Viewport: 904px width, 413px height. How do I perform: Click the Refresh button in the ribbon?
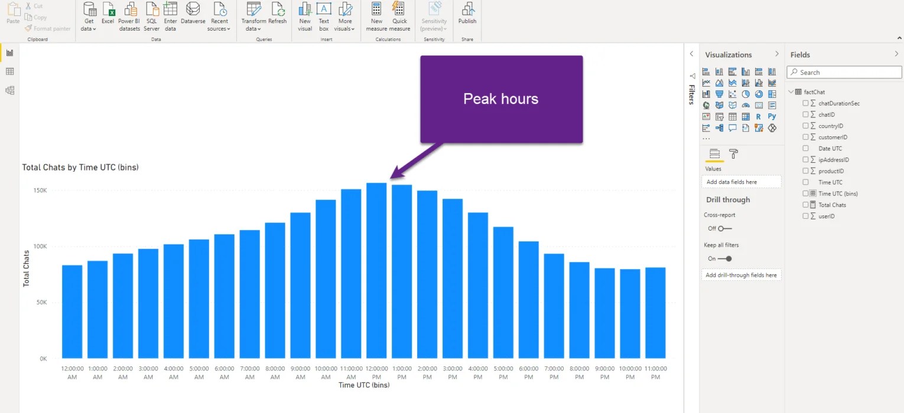[278, 18]
